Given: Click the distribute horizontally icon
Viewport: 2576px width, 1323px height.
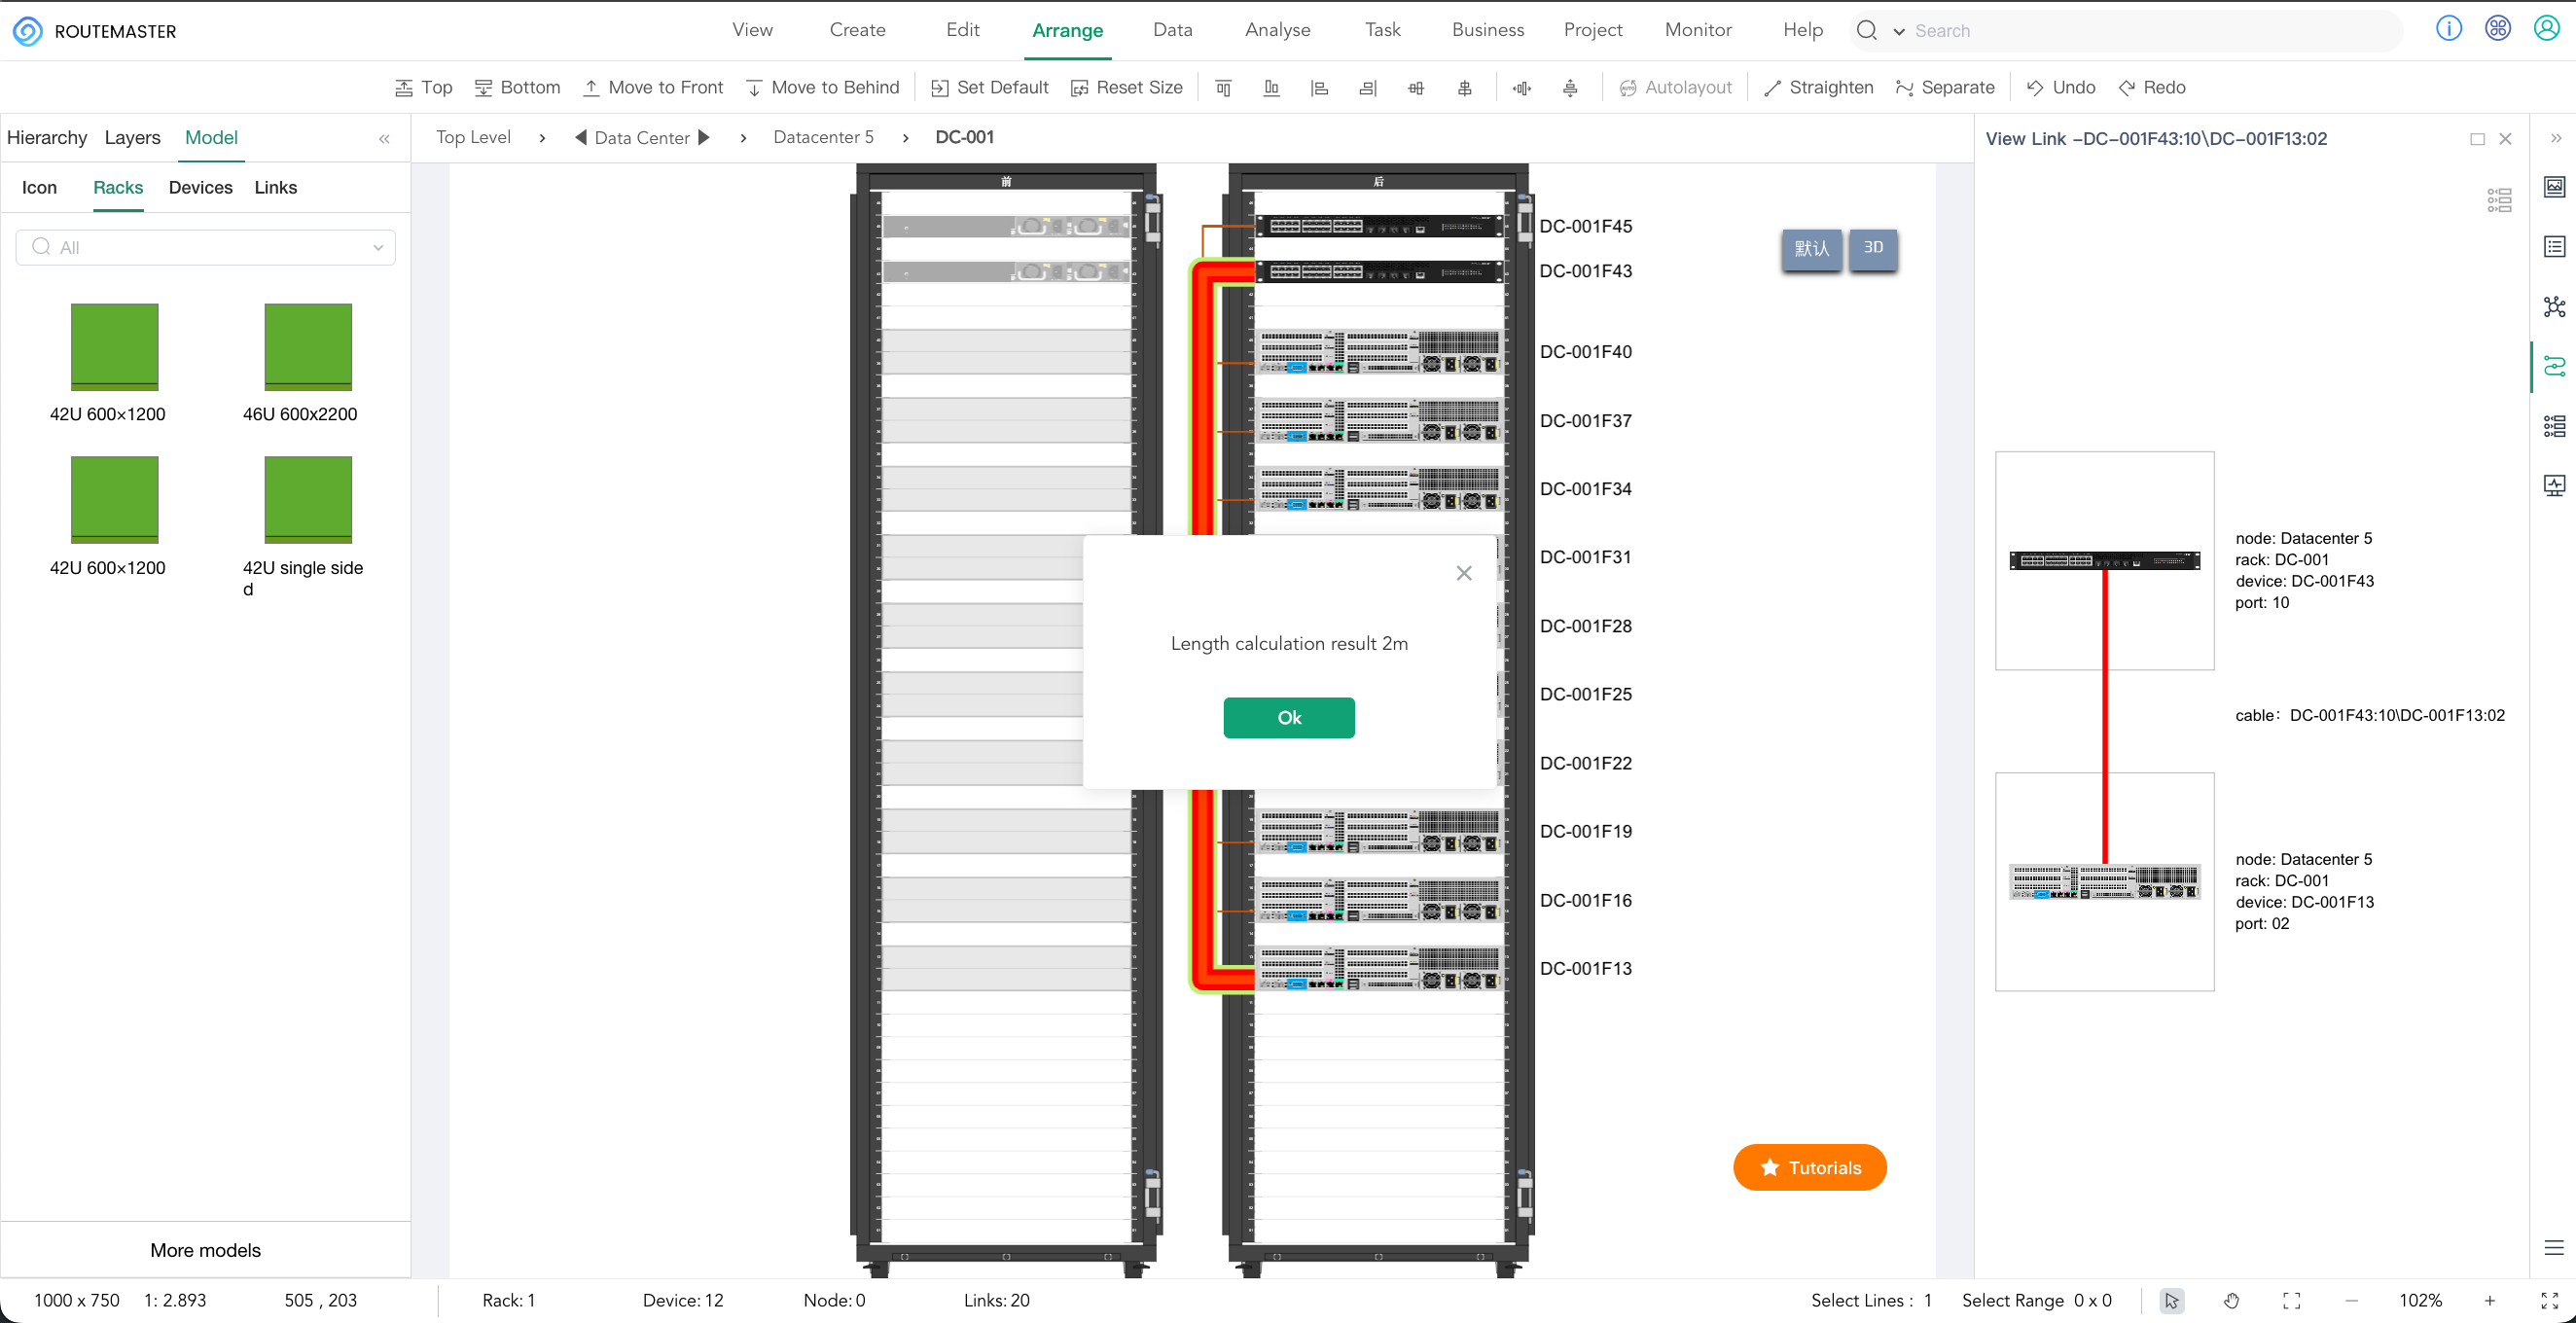Looking at the screenshot, I should [x=1522, y=88].
